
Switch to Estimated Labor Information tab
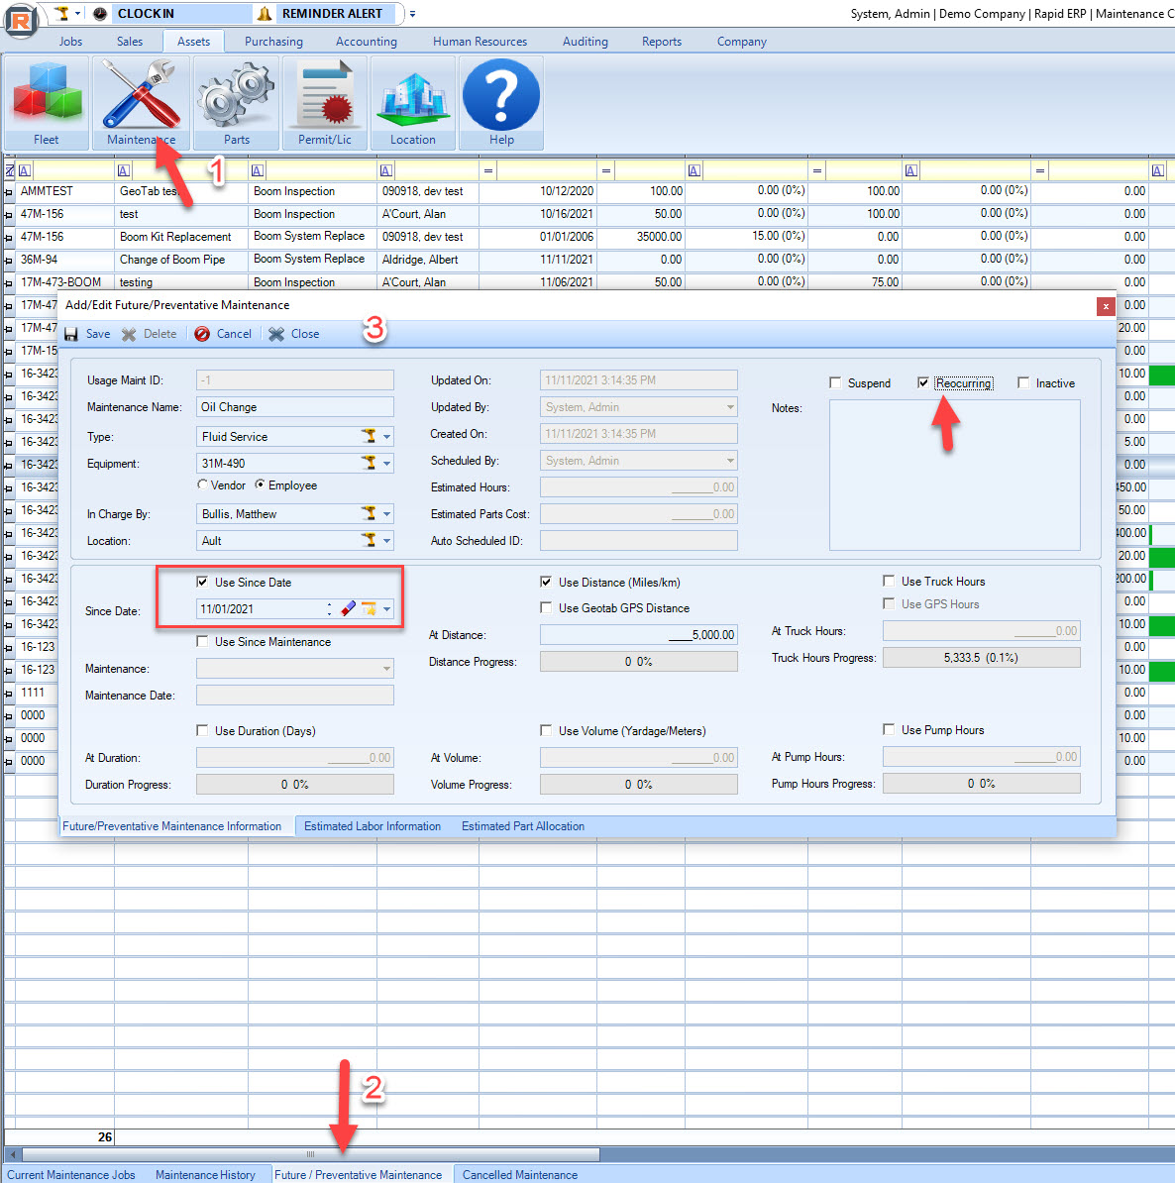click(x=373, y=826)
